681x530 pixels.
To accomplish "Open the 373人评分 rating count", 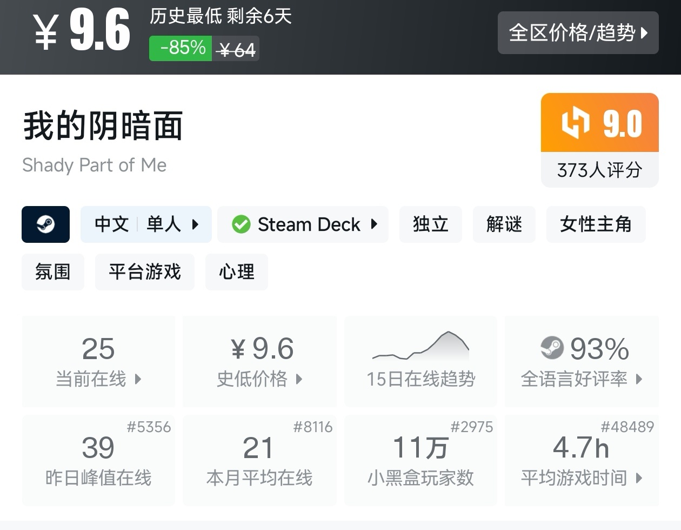I will (x=599, y=170).
